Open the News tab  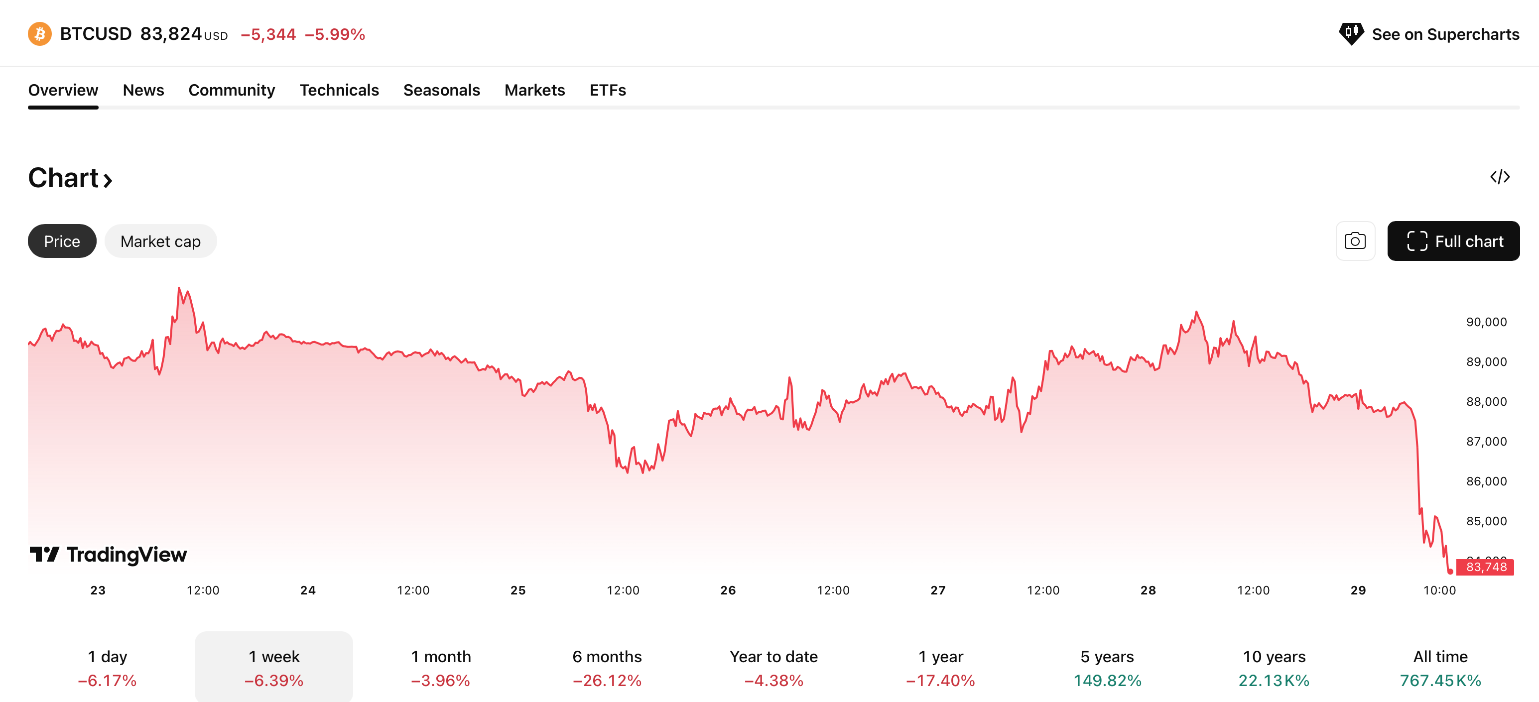(143, 90)
